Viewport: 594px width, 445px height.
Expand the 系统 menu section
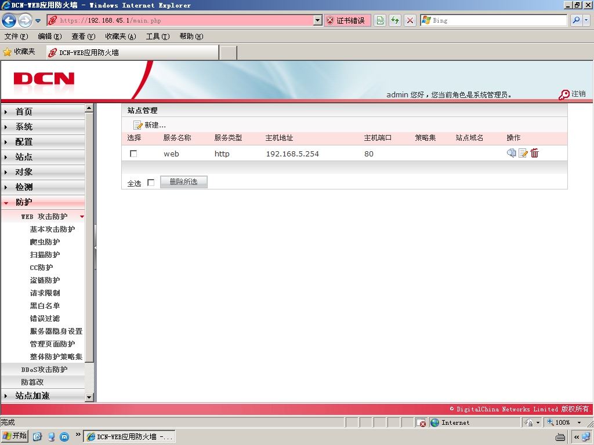click(43, 127)
